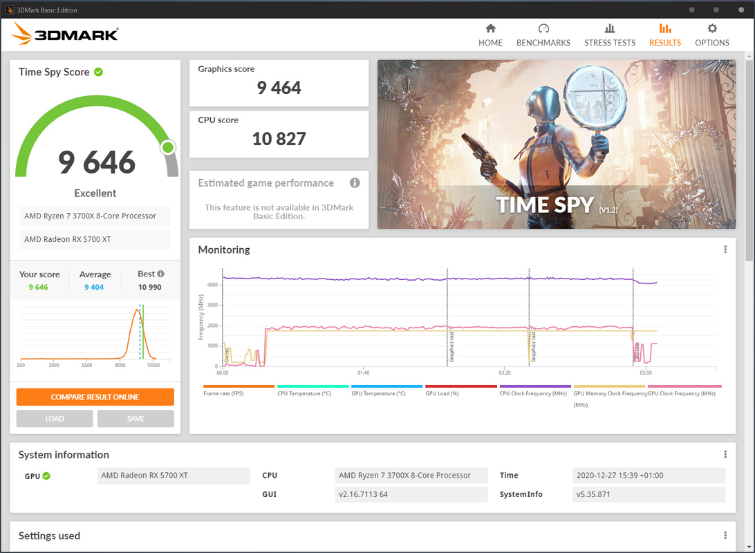This screenshot has height=553, width=755.
Task: Click the vertical scrollbar thumb
Action: (x=749, y=160)
